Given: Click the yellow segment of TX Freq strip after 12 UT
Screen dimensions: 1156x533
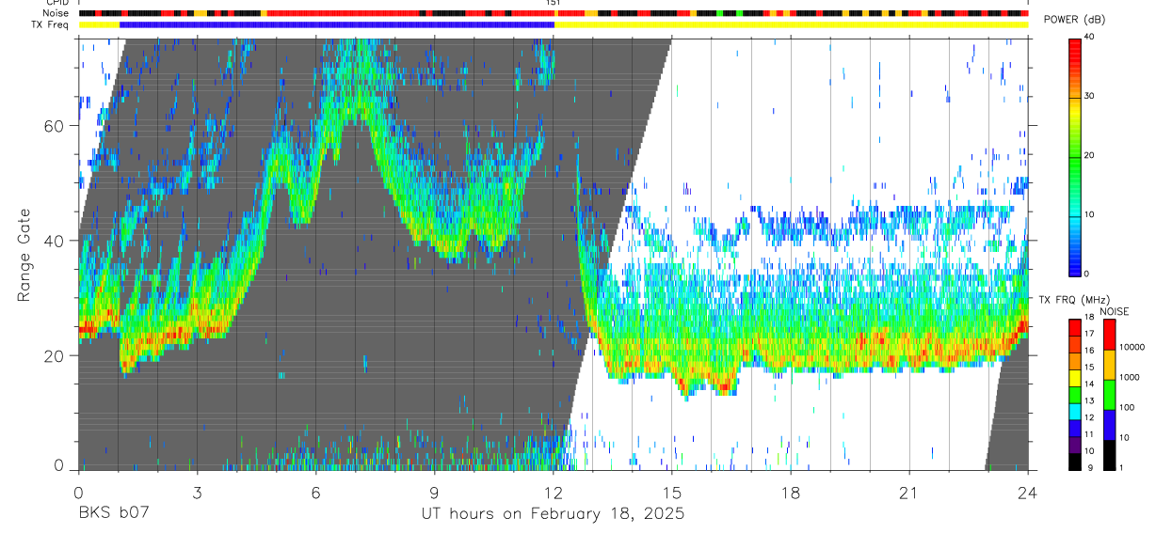Looking at the screenshot, I should [791, 24].
